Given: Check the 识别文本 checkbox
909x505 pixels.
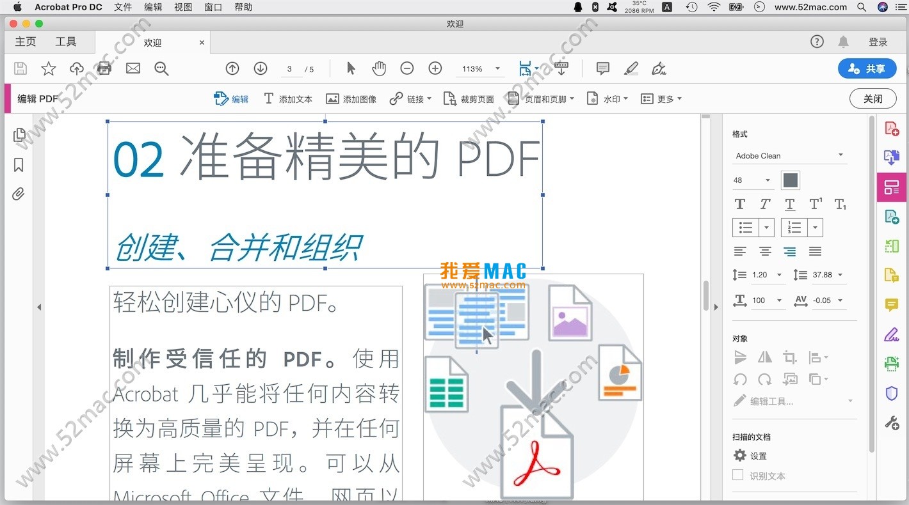Looking at the screenshot, I should tap(738, 475).
